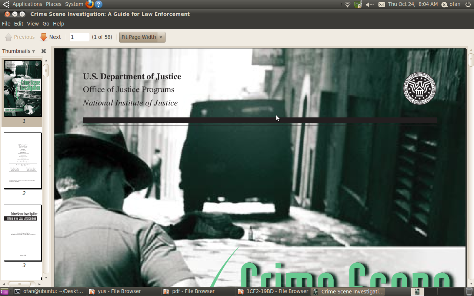Open the sound volume indicator
The height and width of the screenshot is (296, 474).
coord(370,4)
